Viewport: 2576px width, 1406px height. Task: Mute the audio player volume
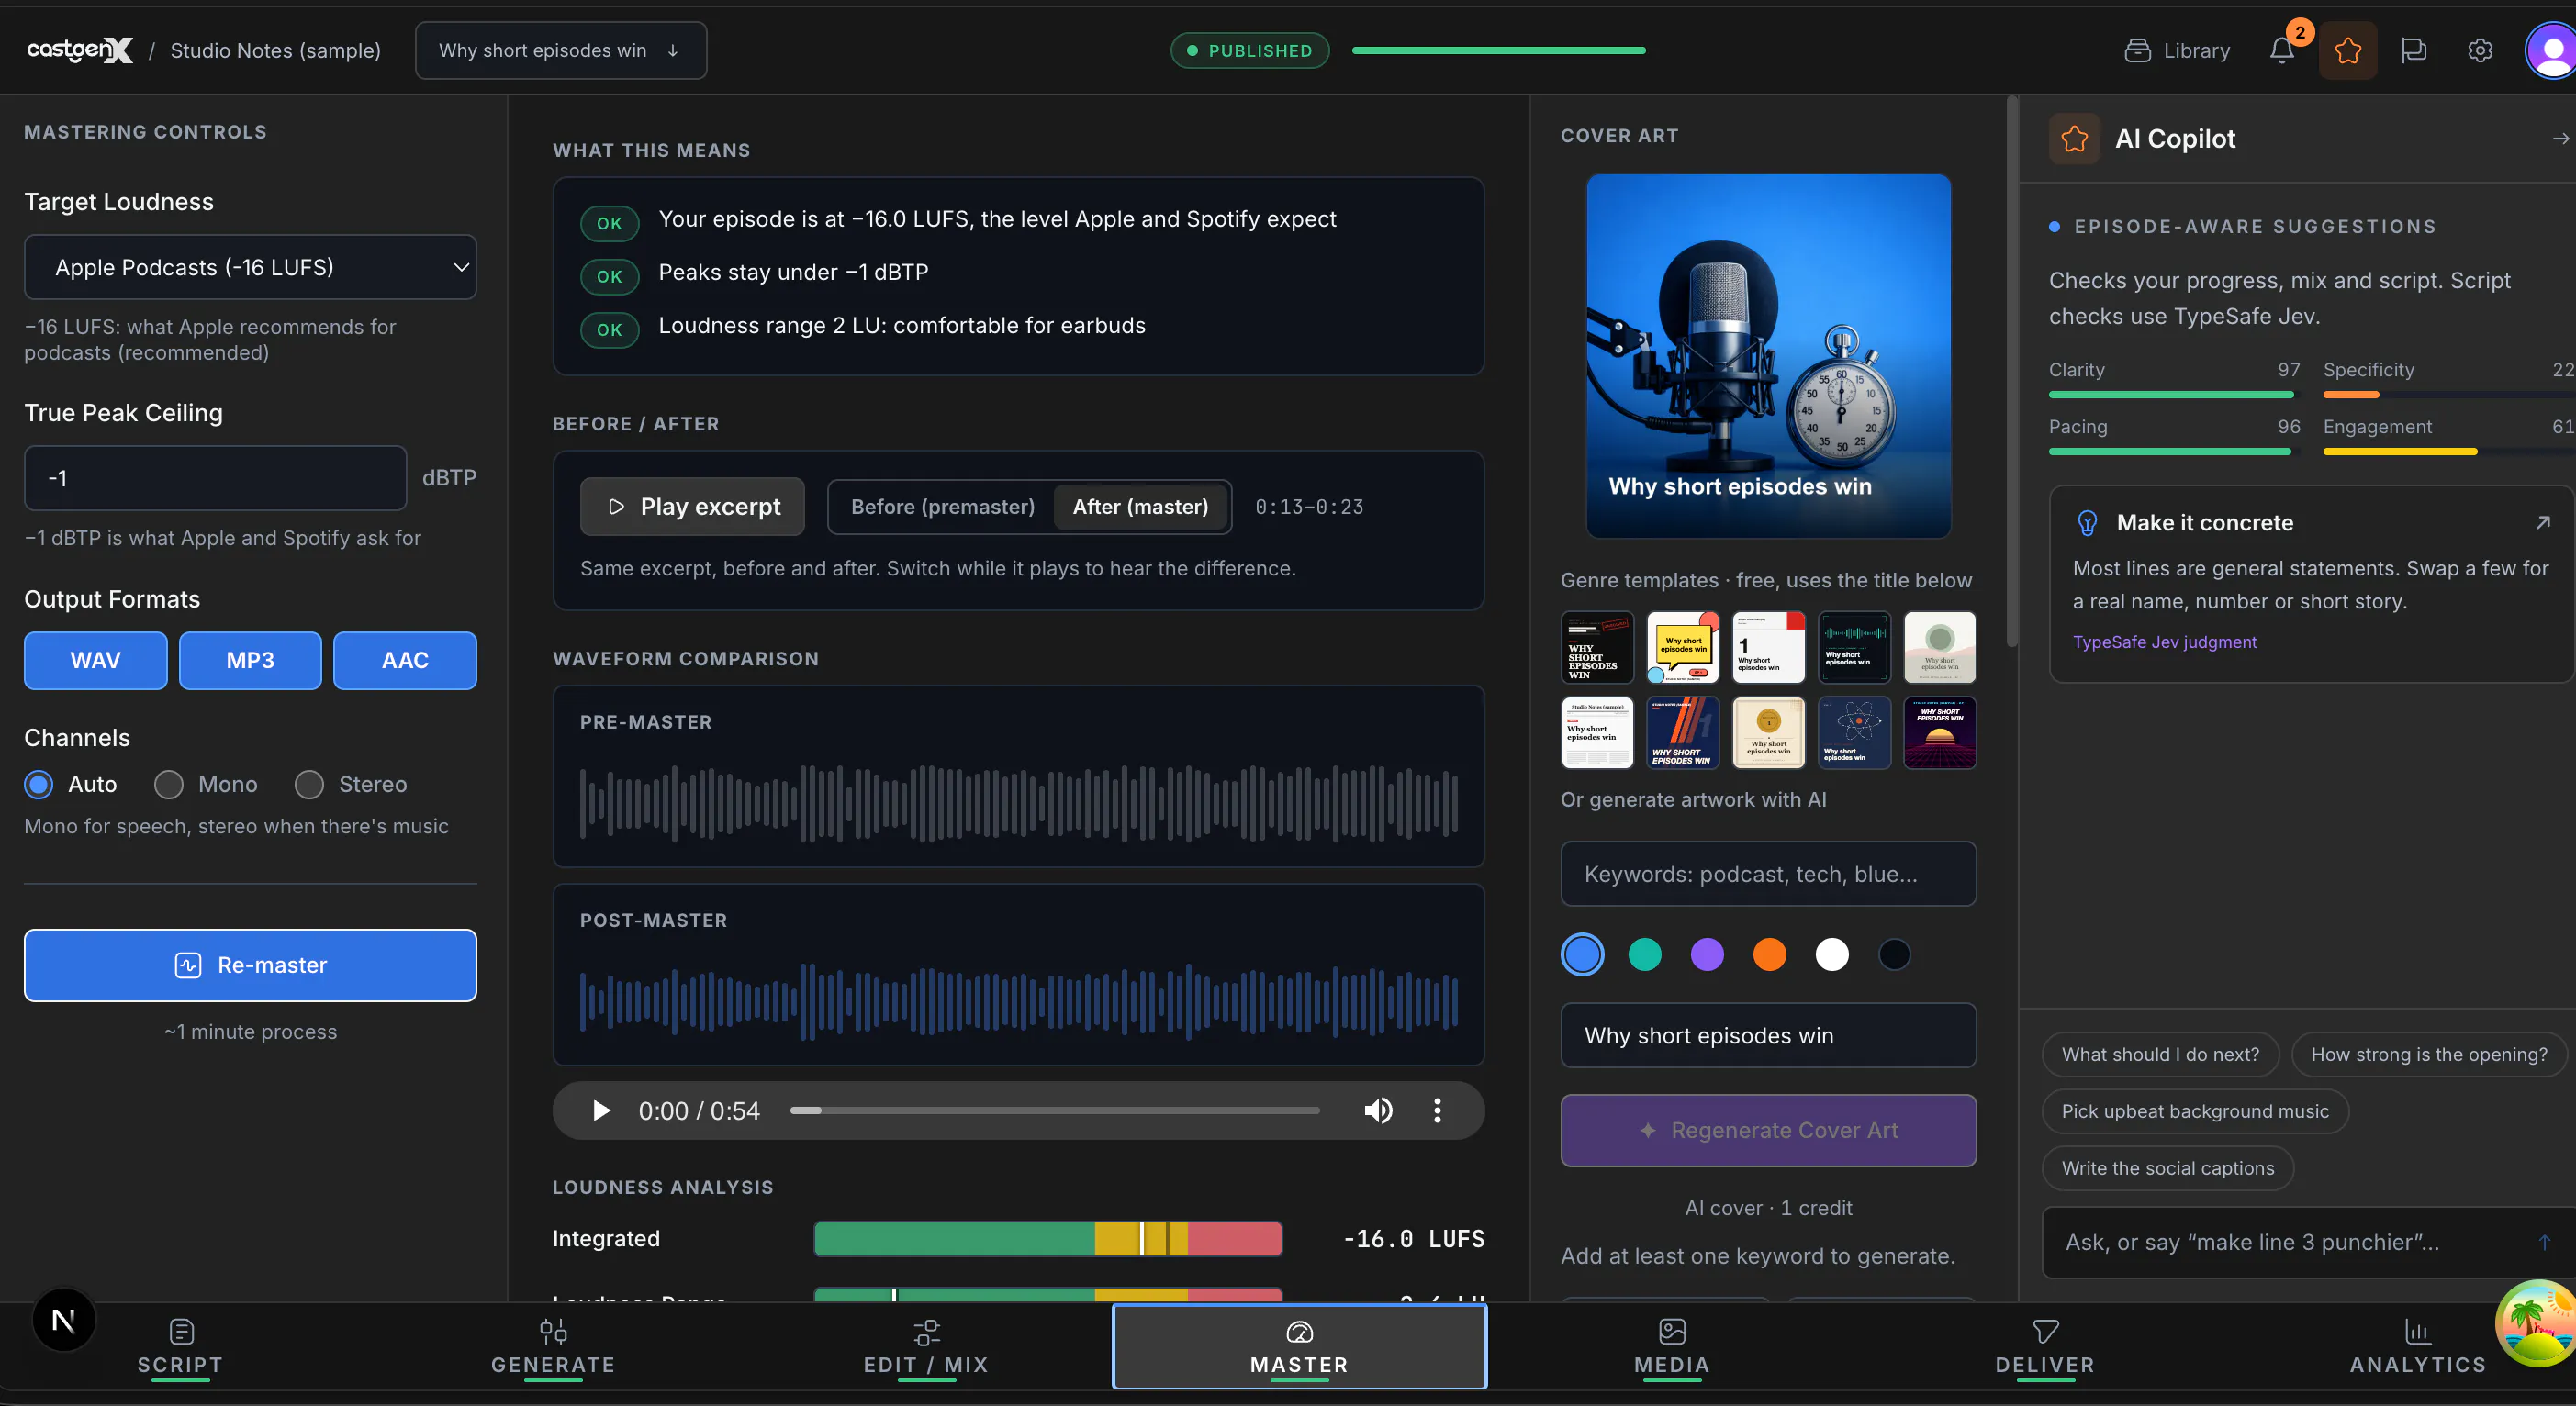[1378, 1110]
